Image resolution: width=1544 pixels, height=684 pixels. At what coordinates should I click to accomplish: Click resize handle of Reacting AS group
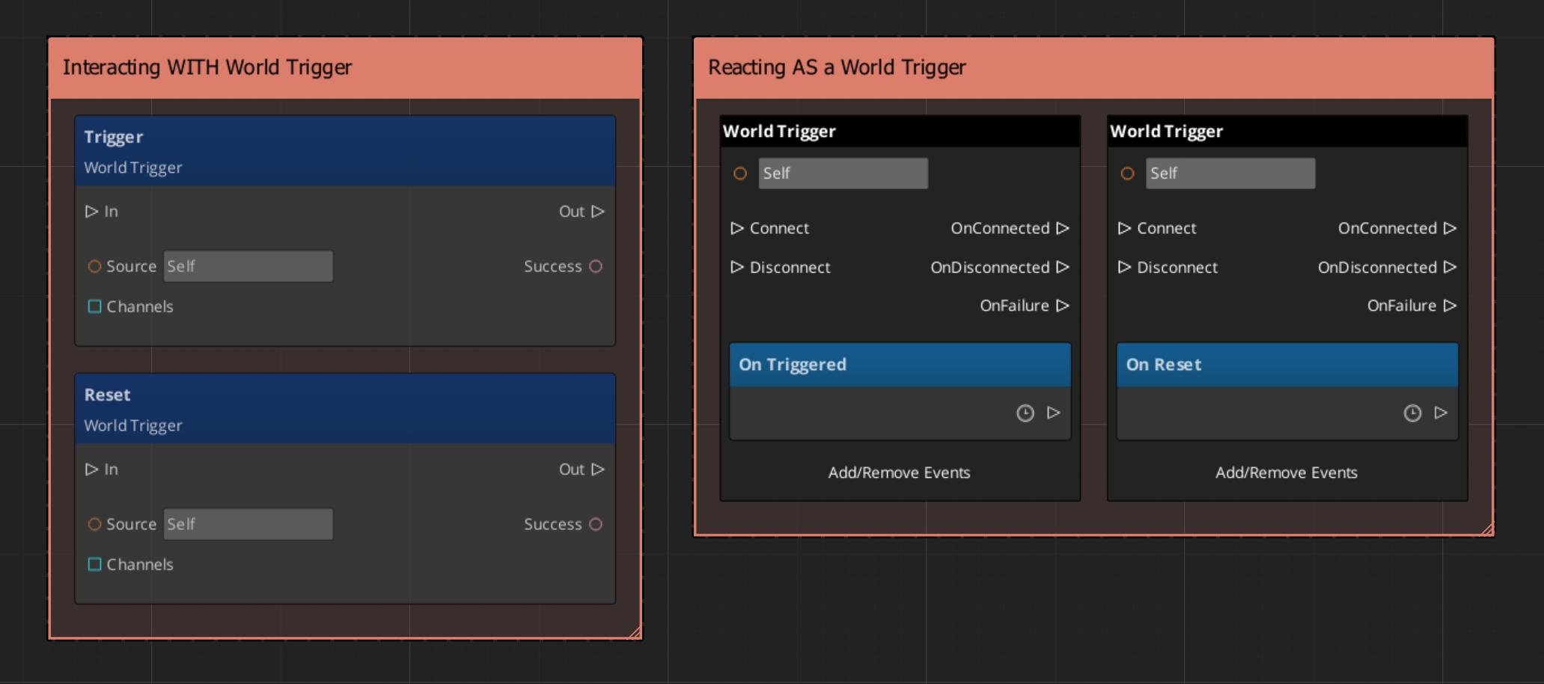click(x=1487, y=529)
